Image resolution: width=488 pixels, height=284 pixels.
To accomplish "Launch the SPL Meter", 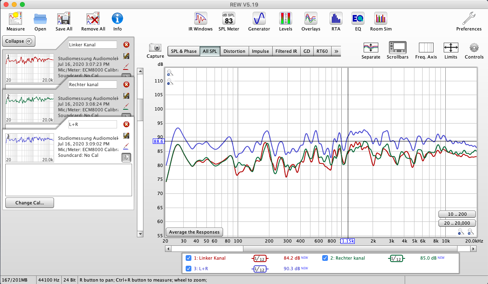I will click(229, 22).
